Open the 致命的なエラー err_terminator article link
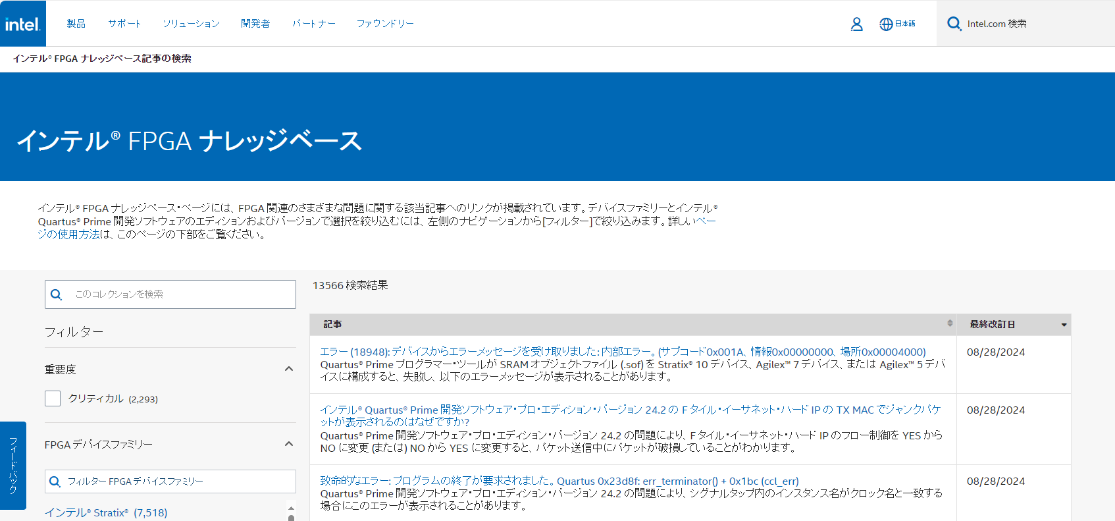The width and height of the screenshot is (1115, 521). [x=559, y=481]
